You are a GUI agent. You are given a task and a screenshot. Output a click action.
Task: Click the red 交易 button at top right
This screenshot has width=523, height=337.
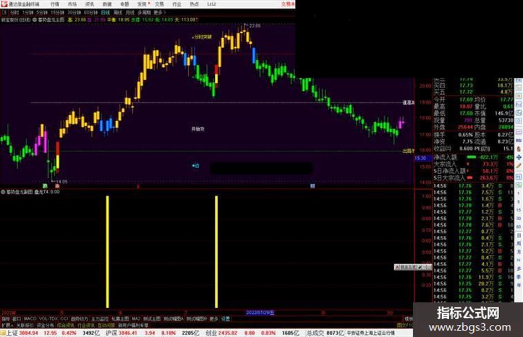click(x=288, y=4)
